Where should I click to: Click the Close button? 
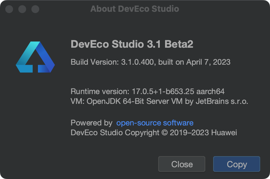(182, 164)
